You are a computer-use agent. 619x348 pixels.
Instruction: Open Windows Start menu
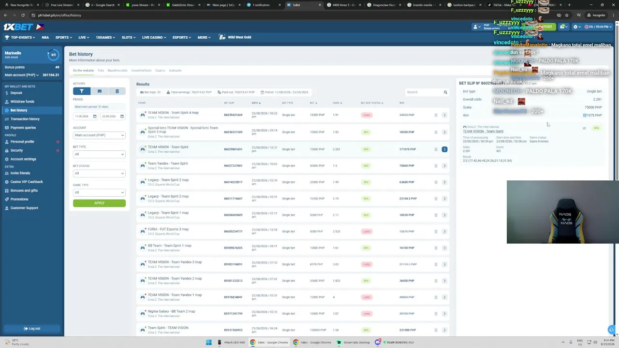coord(208,342)
